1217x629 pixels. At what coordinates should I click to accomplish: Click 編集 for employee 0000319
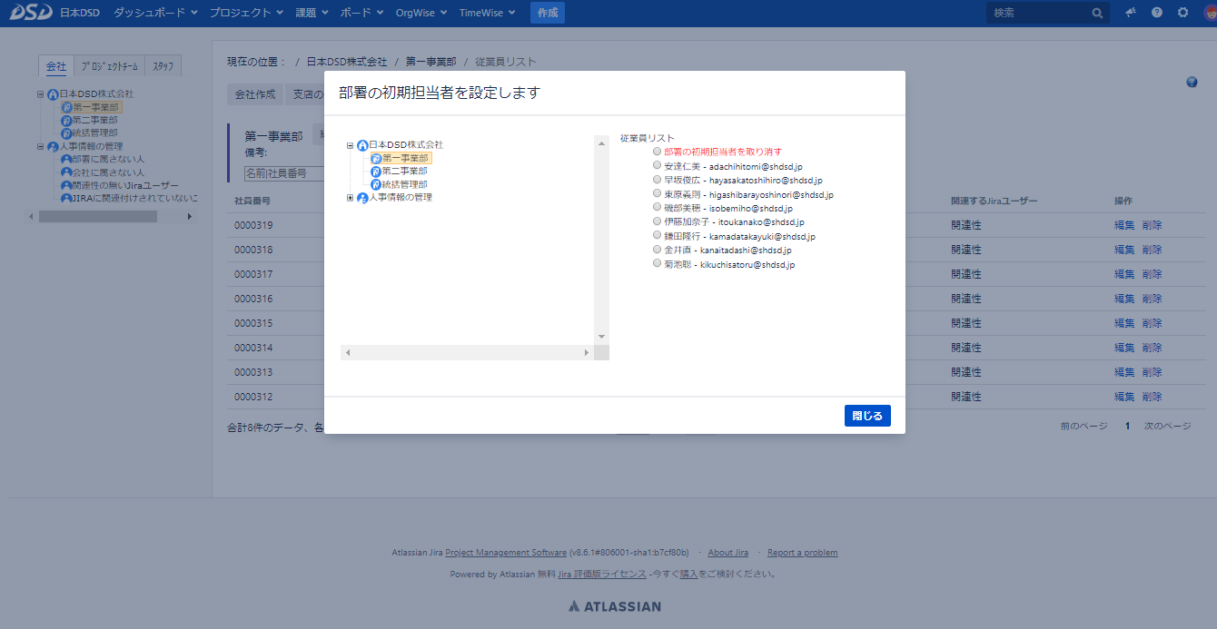(1124, 225)
